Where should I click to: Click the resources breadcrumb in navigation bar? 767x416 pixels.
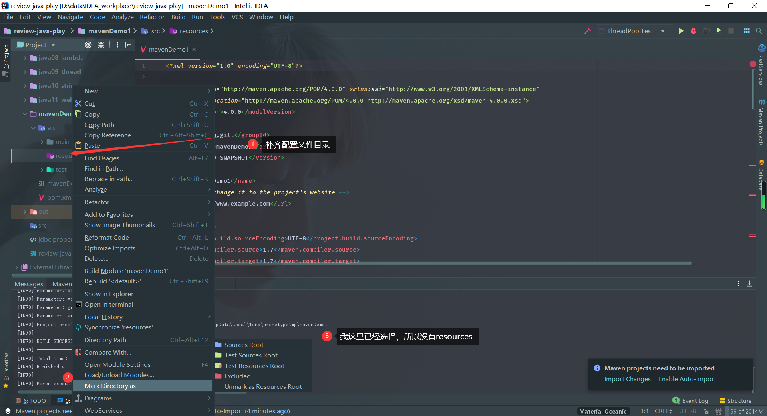click(x=189, y=31)
